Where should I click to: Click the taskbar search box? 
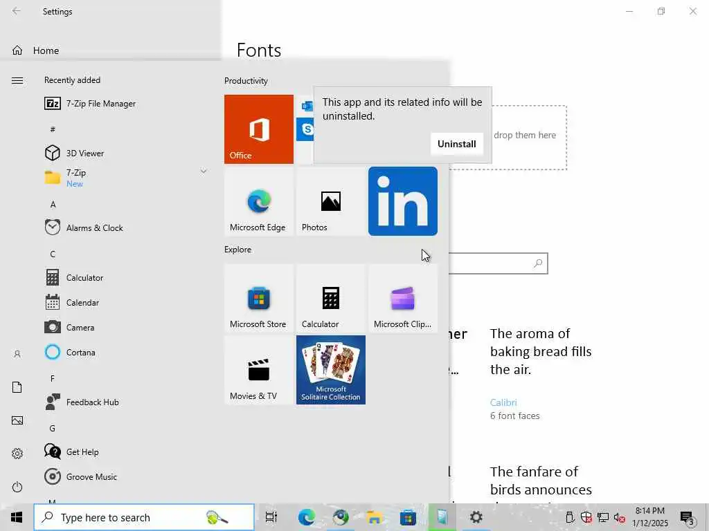(144, 517)
